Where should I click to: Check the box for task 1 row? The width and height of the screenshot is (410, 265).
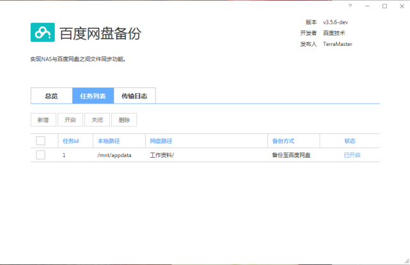point(41,155)
